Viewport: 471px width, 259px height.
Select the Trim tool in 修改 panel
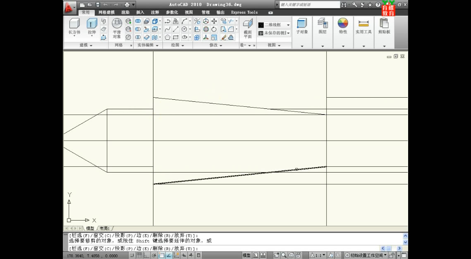coord(231,21)
